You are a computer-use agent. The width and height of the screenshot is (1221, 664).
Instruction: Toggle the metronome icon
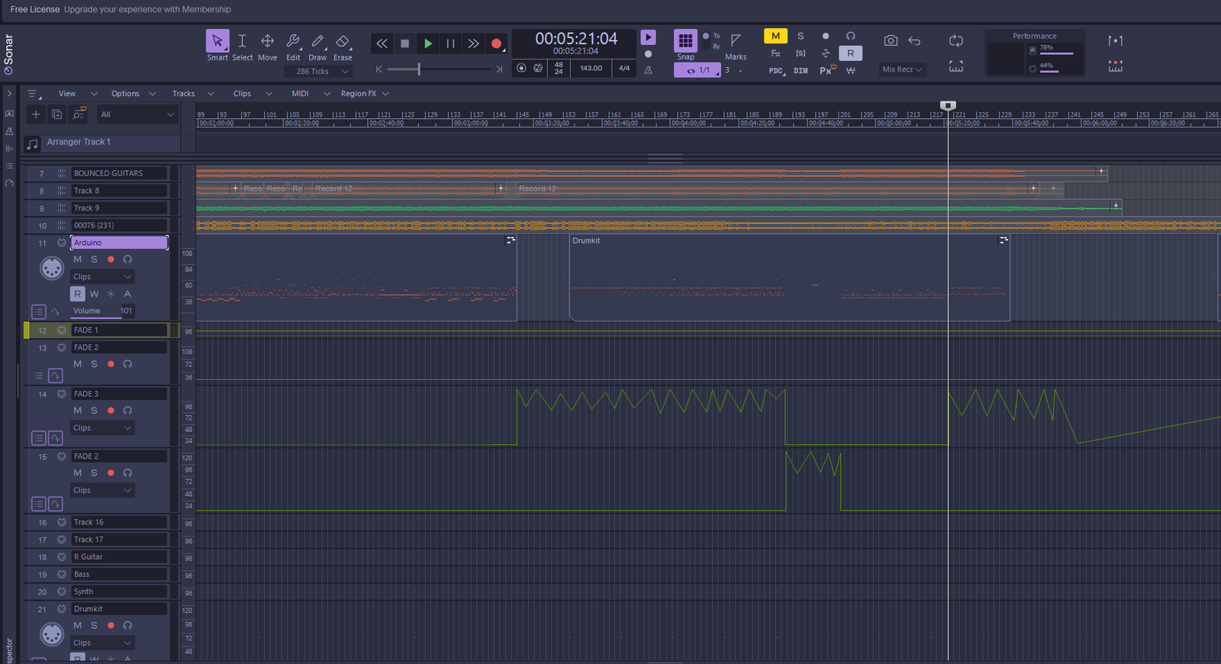(x=648, y=69)
